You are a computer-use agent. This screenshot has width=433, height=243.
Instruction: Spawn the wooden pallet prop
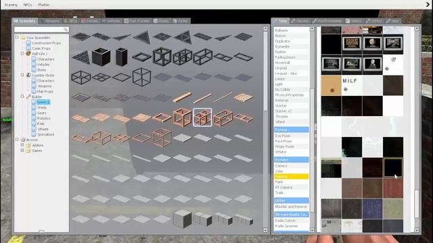coord(243,97)
